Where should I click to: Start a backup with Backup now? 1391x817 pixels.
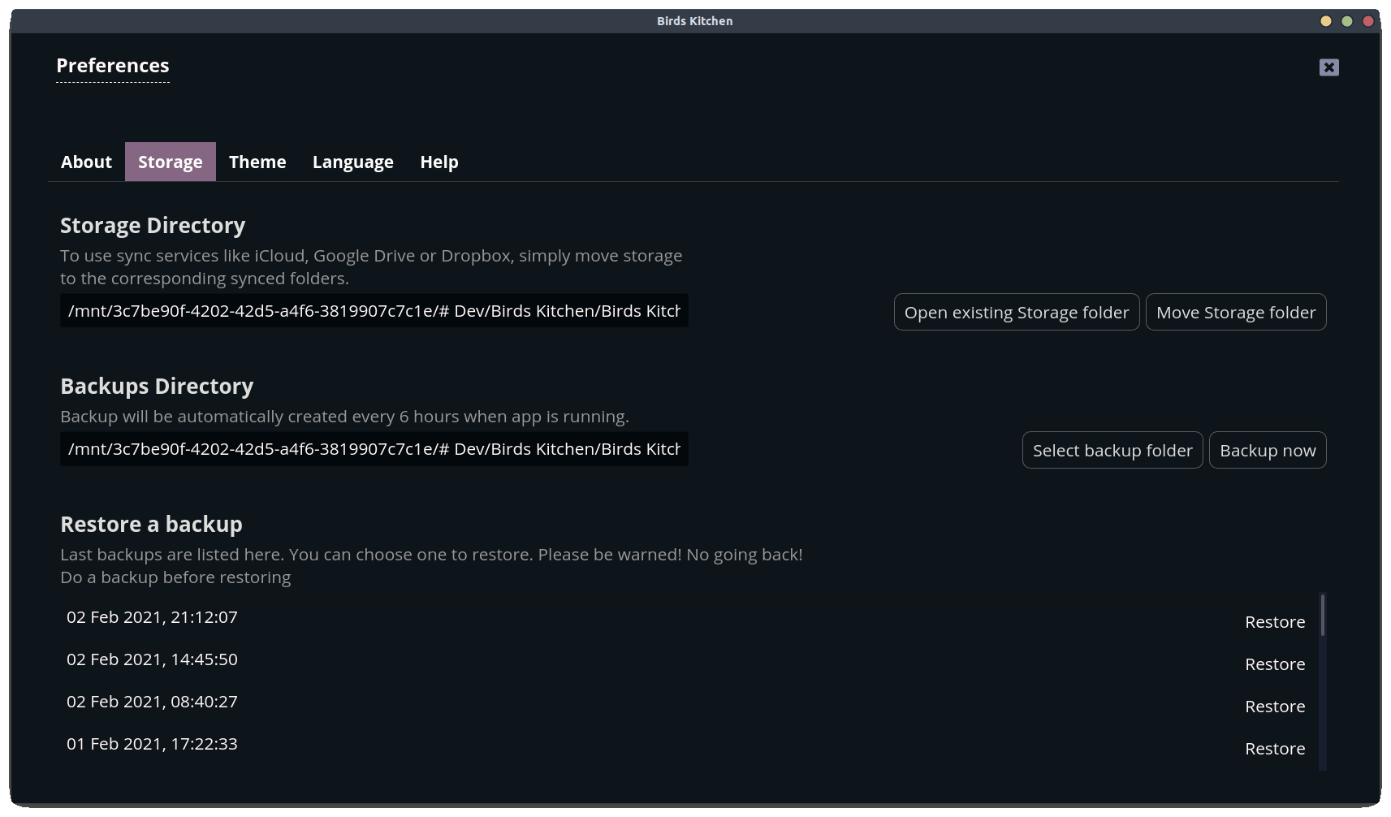point(1268,450)
